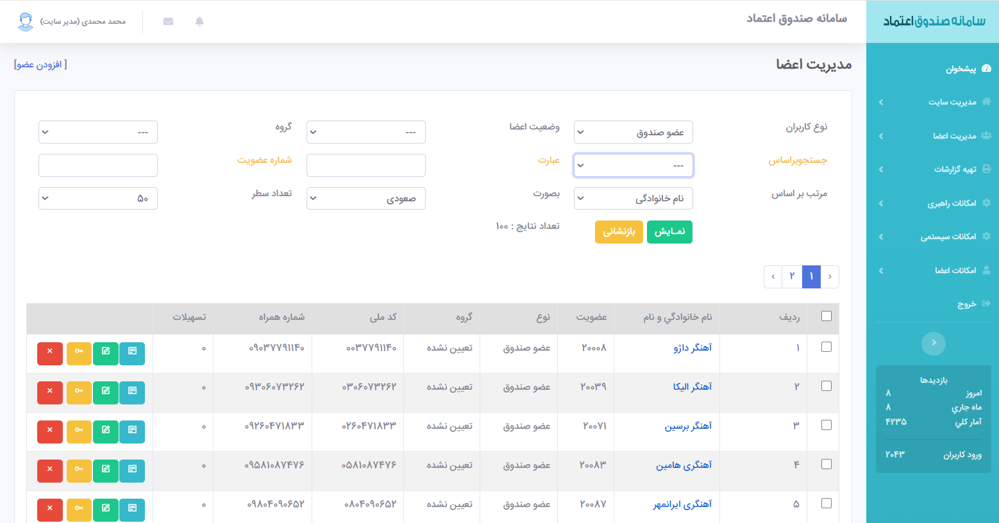This screenshot has height=523, width=999.
Task: Edit icon for آهنگری هامین row
Action: [106, 471]
